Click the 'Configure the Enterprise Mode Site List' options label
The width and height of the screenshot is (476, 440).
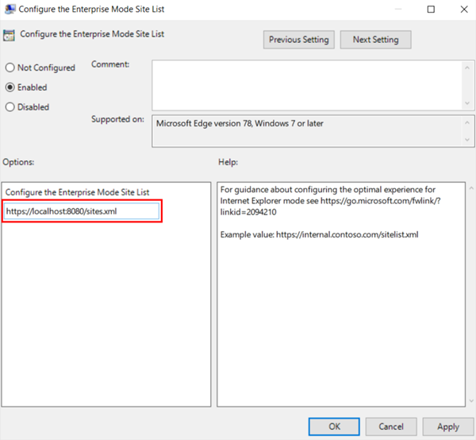(x=77, y=192)
